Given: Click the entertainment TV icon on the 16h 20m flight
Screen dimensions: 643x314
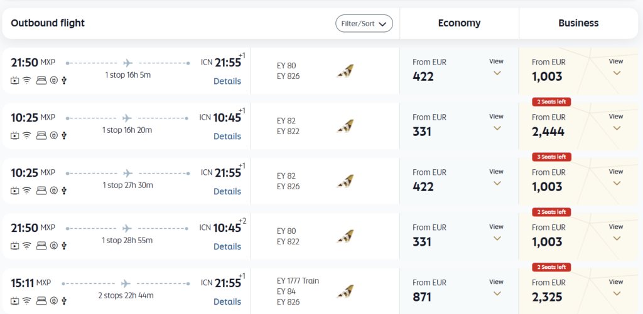Looking at the screenshot, I should (15, 135).
